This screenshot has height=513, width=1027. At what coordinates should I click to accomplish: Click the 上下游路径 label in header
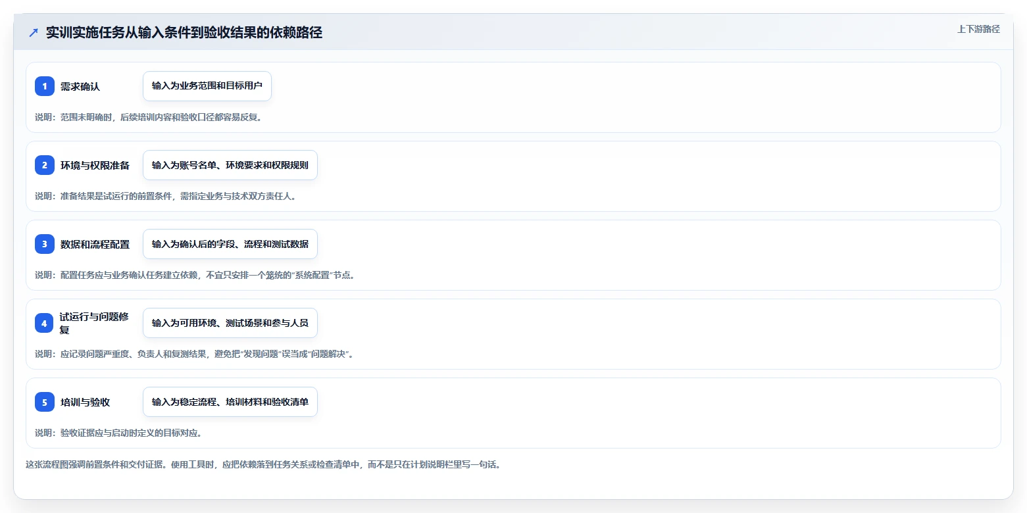tap(978, 29)
